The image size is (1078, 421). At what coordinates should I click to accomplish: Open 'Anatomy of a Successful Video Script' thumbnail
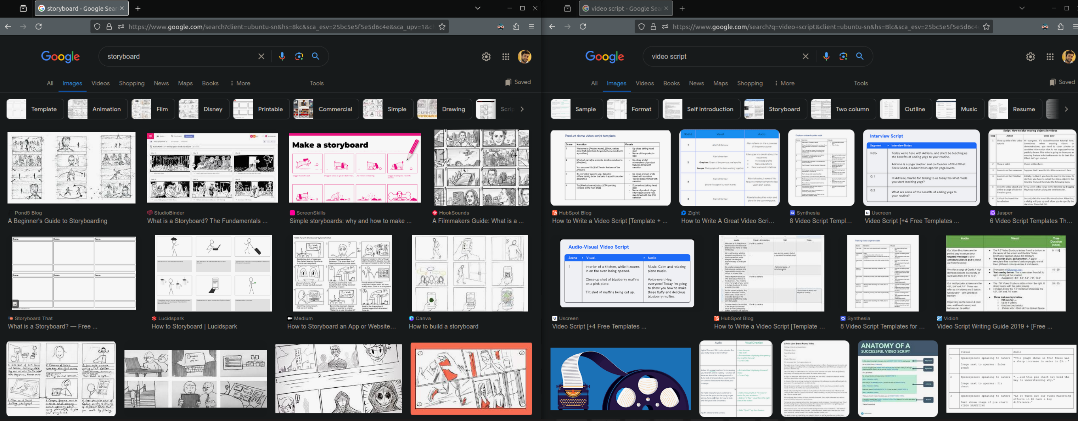pos(898,379)
